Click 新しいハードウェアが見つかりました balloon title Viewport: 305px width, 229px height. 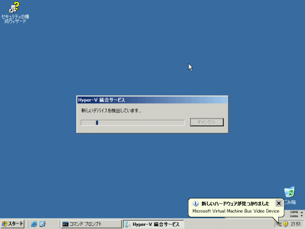(x=235, y=203)
